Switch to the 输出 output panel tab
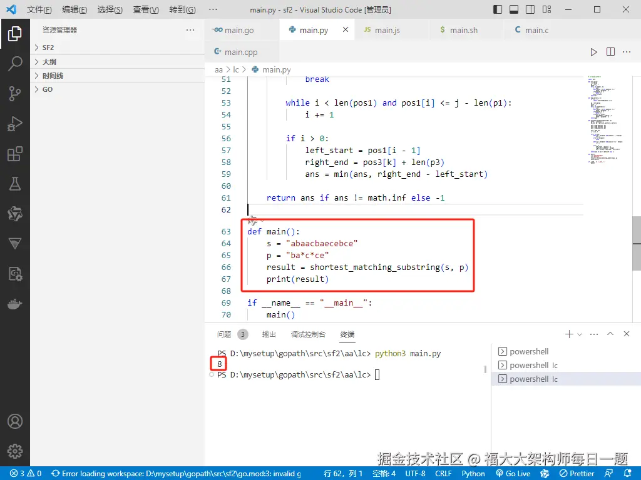 [x=269, y=334]
